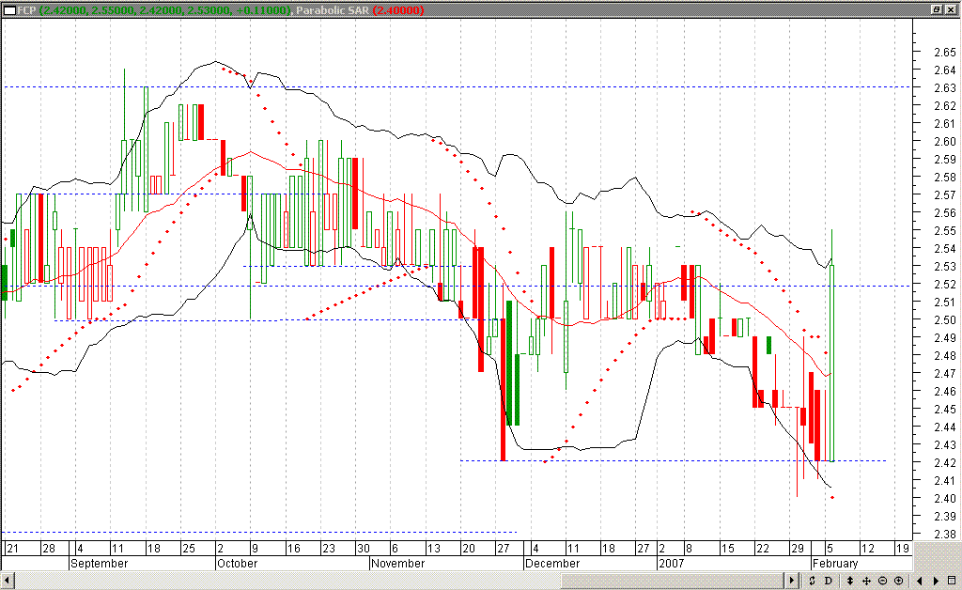
Task: Click the date label 23 on time axis
Action: [328, 549]
